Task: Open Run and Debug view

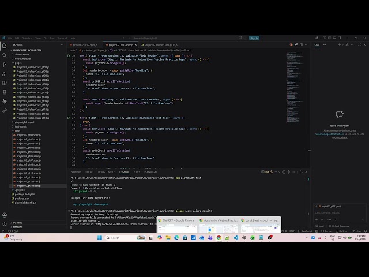Action: pos(5,74)
